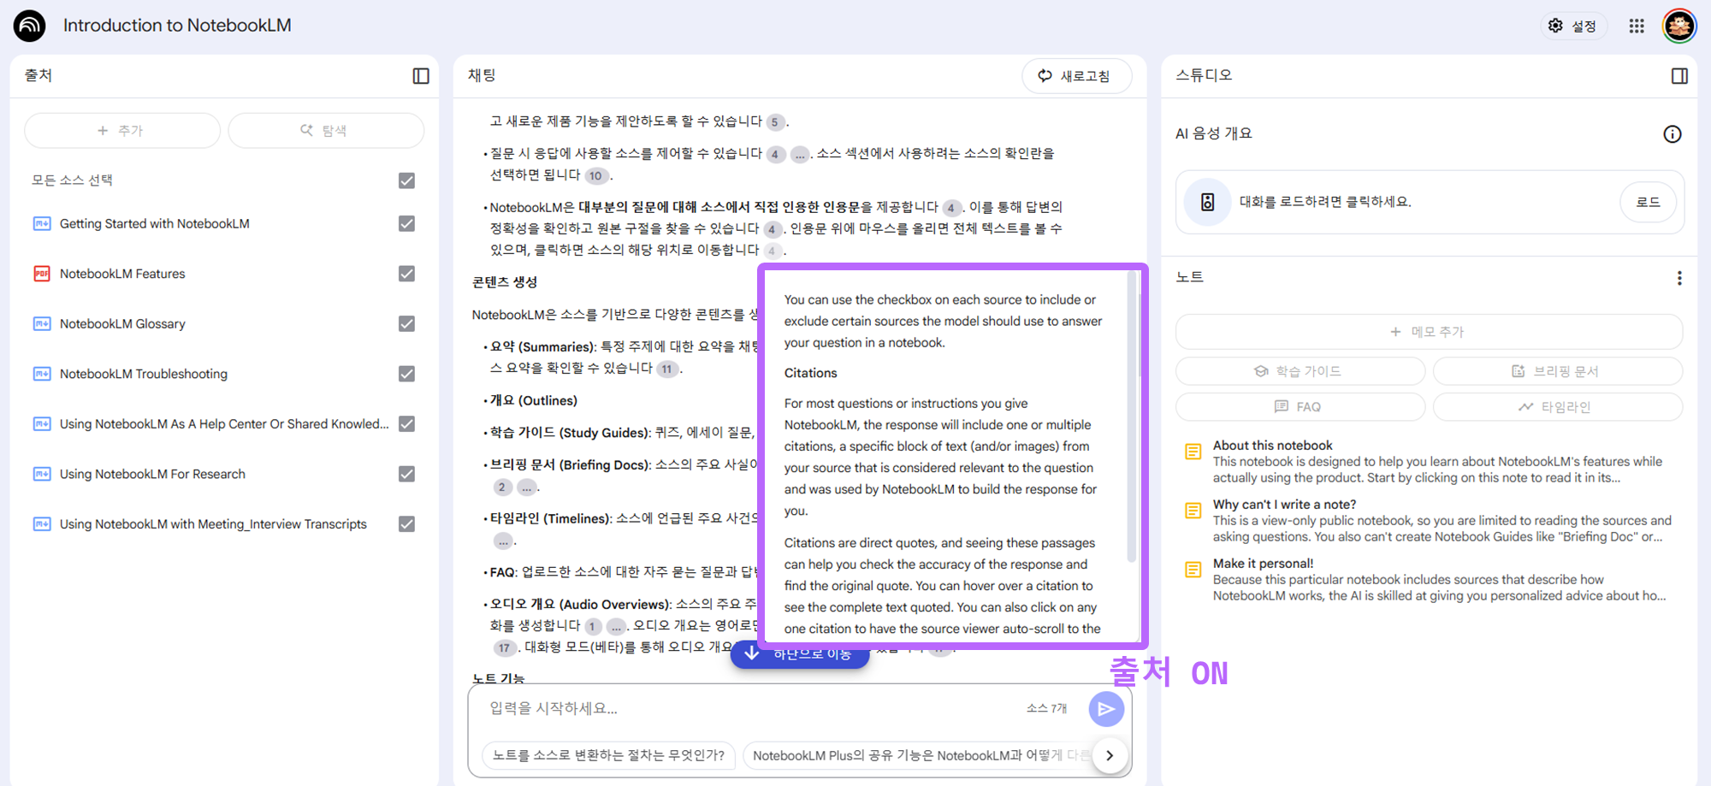Viewport: 1711px width, 786px height.
Task: Open Why can't I write a note
Action: (1437, 521)
